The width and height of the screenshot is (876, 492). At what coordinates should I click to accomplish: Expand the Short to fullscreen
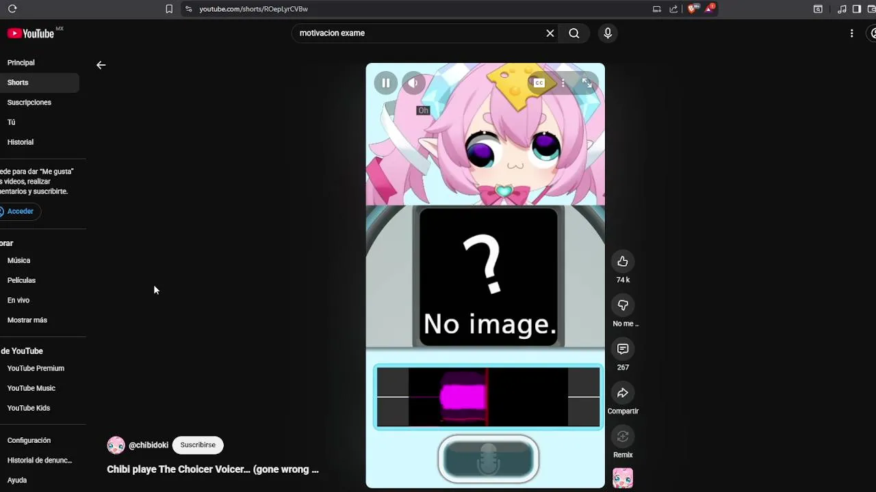coord(587,83)
